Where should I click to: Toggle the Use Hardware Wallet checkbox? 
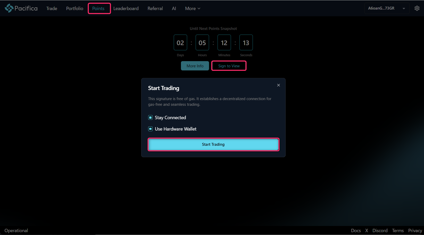click(151, 129)
